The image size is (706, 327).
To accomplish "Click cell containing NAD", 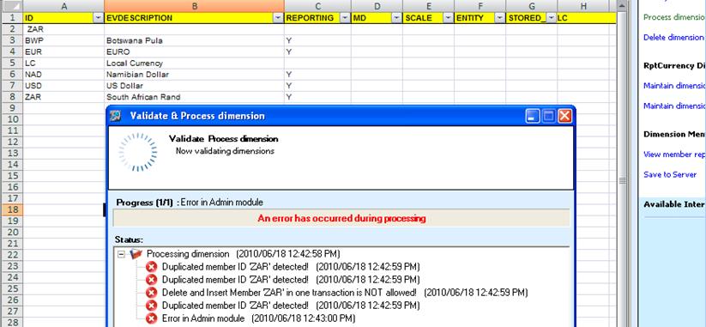I will point(63,75).
